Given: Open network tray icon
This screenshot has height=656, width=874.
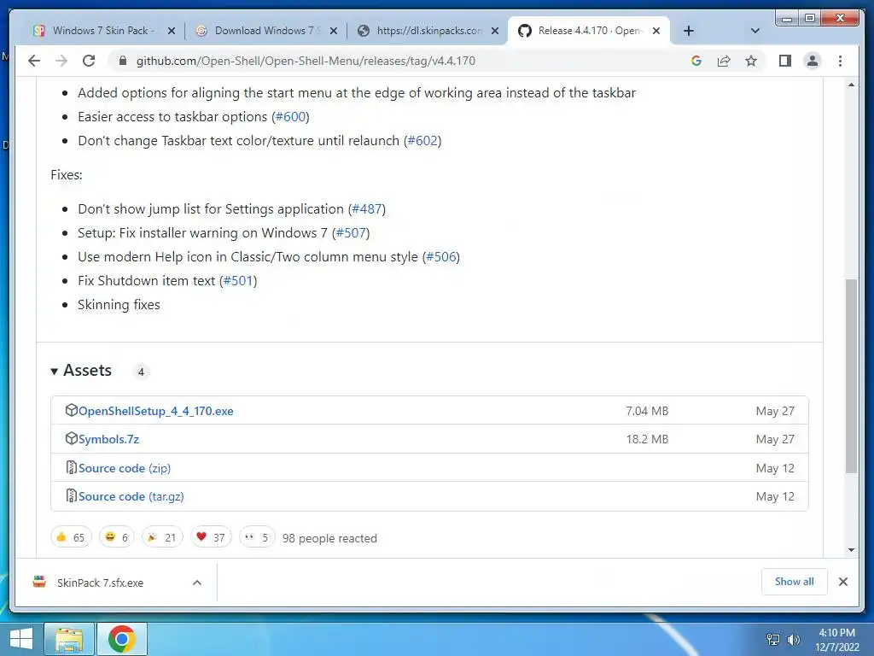Looking at the screenshot, I should pyautogui.click(x=773, y=639).
